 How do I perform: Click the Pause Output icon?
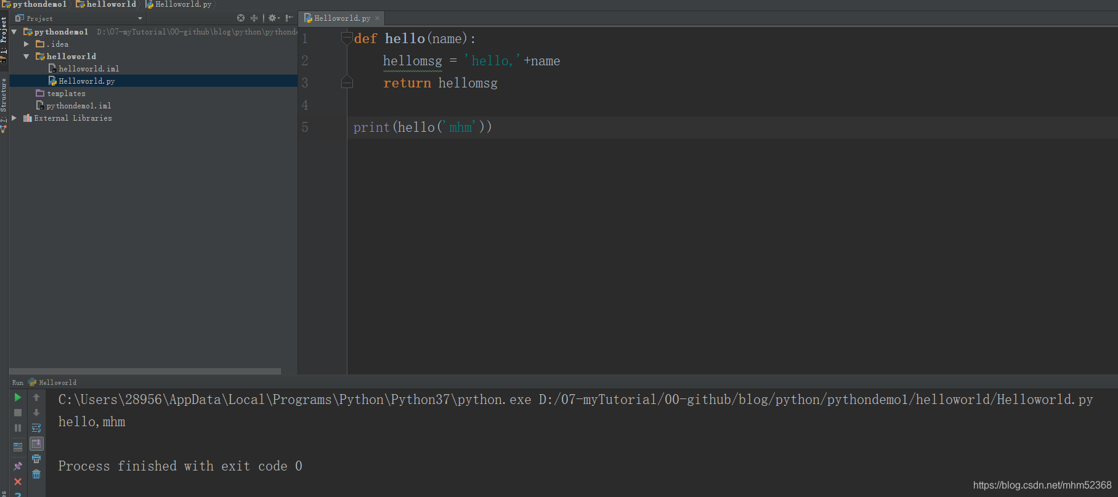tap(18, 428)
